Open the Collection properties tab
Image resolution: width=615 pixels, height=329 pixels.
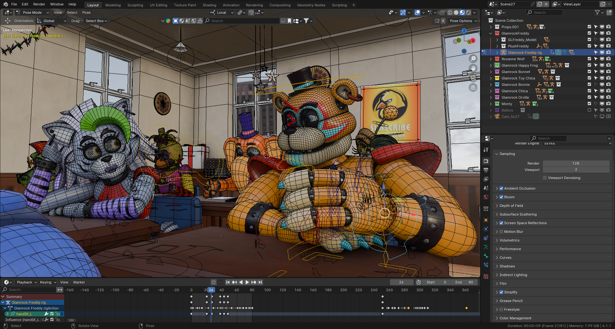click(x=486, y=209)
